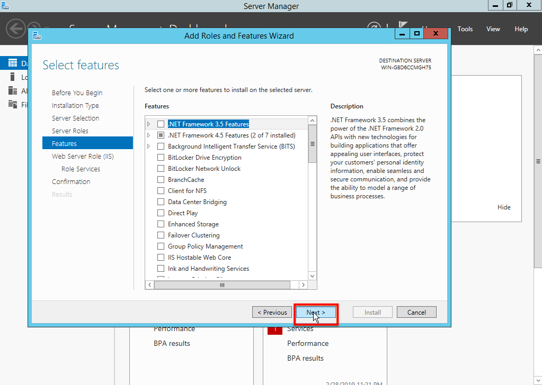Jump to the Server Selection step
This screenshot has height=385, width=542.
75,118
